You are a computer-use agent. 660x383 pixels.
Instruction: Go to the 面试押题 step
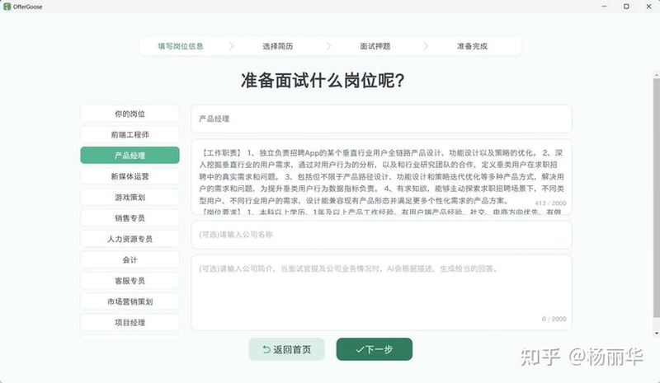[375, 46]
